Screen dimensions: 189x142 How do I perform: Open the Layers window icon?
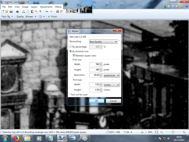[x=173, y=6]
